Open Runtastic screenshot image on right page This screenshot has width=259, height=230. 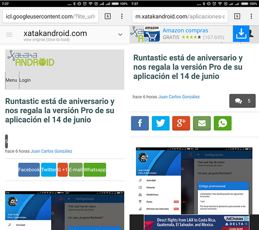pos(194,181)
